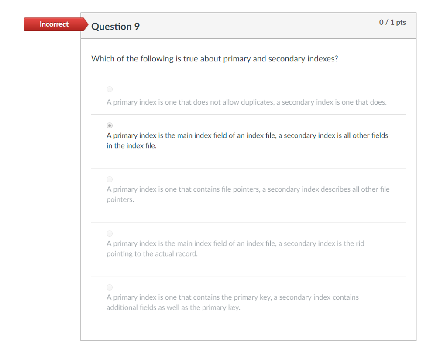Screen dimensions: 447x348
Task: Click text 'additional fields as well as the primary key.'
Action: point(173,307)
